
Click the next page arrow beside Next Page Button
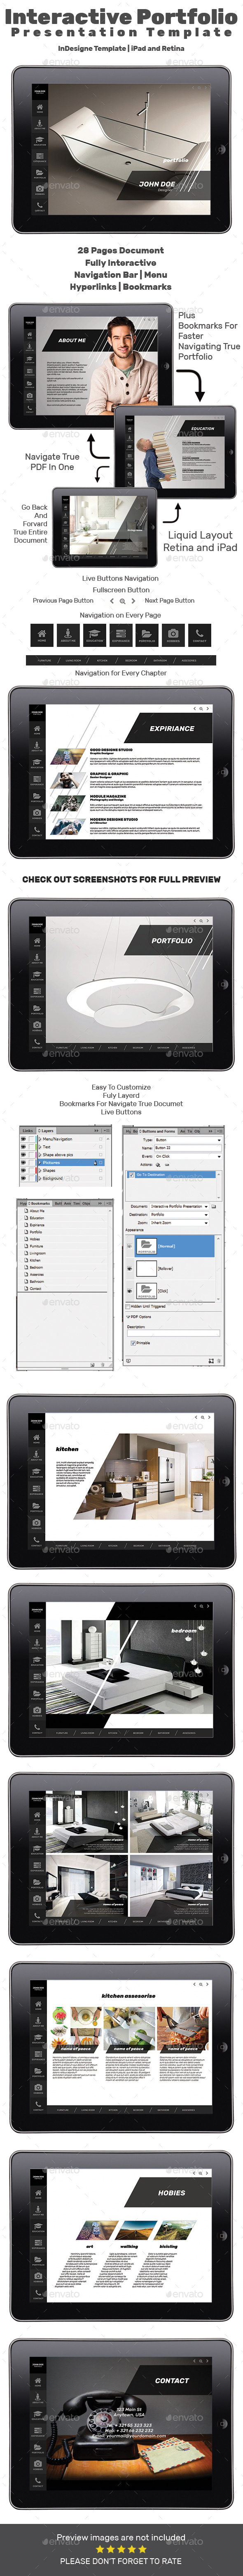point(134,601)
